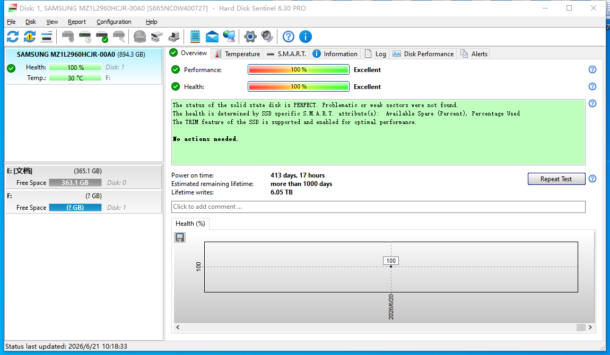Switch to the Temperature tab
610x355 pixels.
(237, 54)
